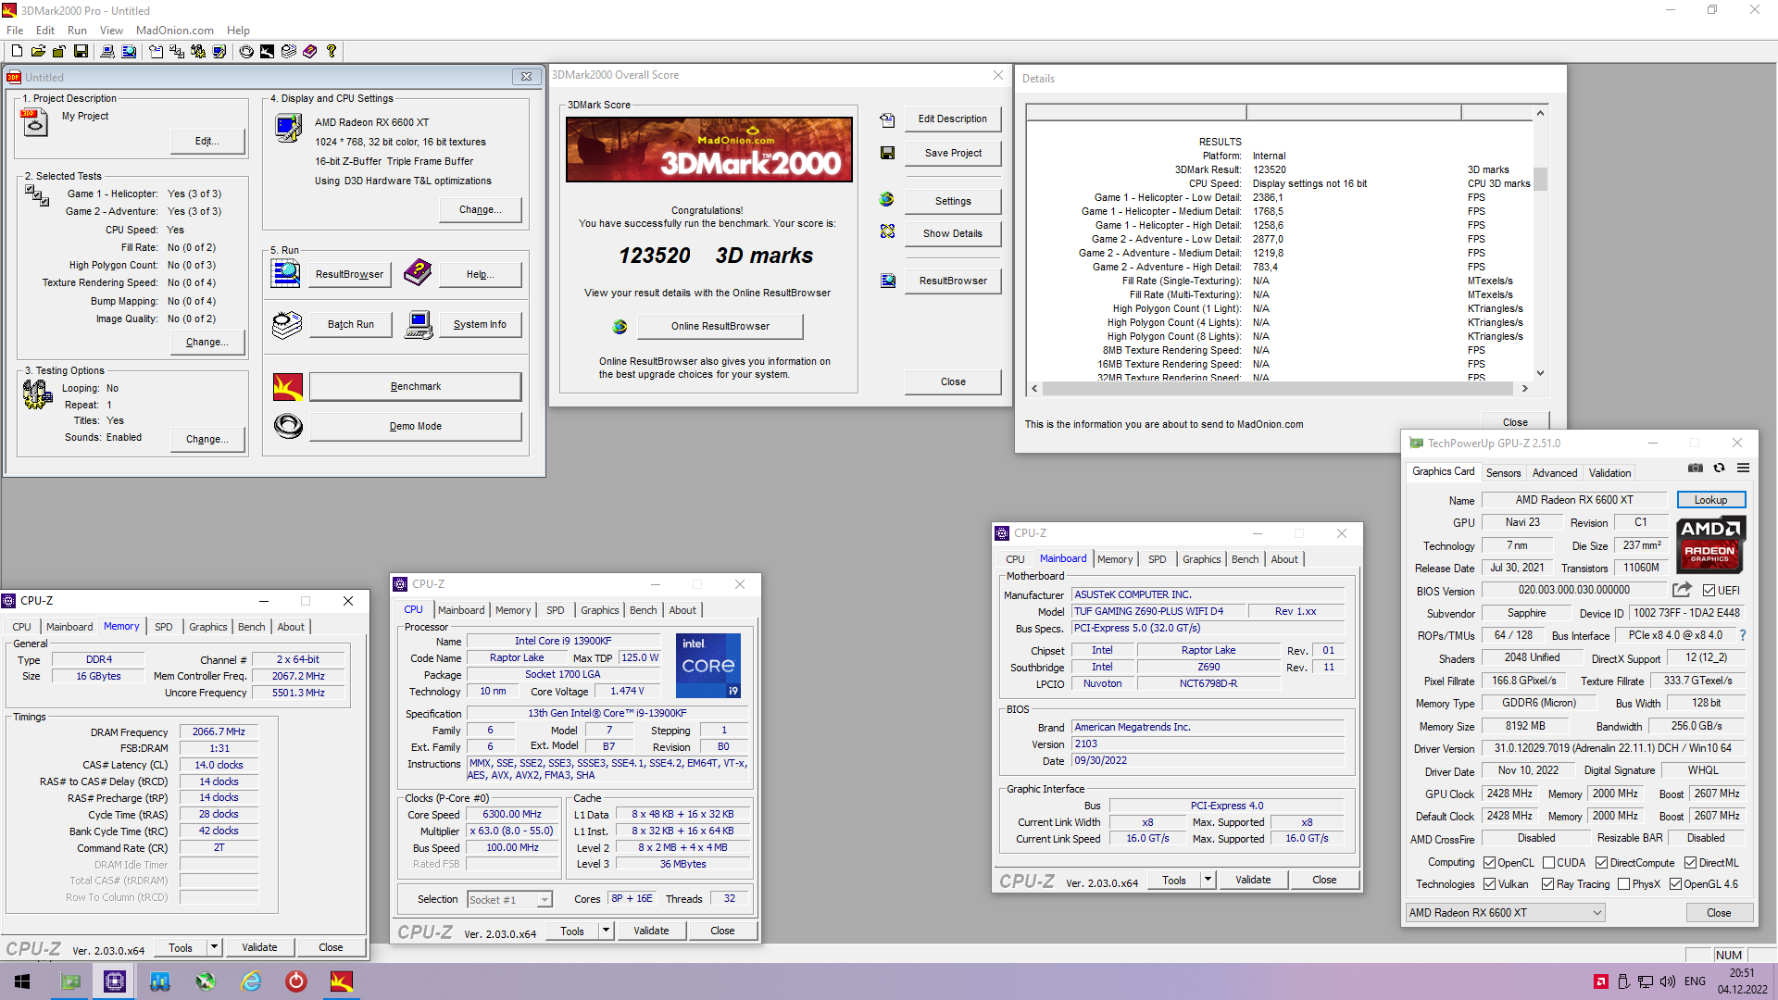The width and height of the screenshot is (1778, 1000).
Task: Click the 3DMark2000 icon in the taskbar
Action: (342, 981)
